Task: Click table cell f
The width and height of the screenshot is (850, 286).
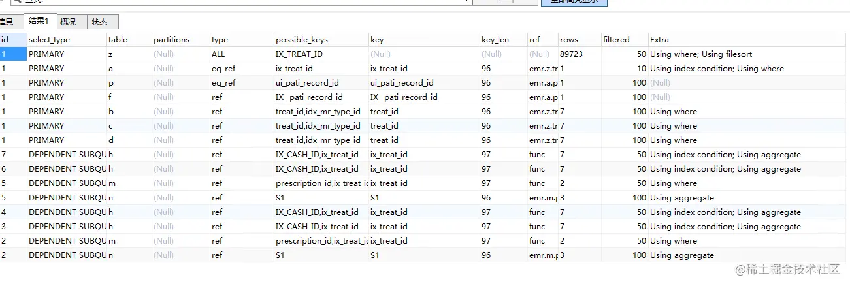Action: coord(129,97)
